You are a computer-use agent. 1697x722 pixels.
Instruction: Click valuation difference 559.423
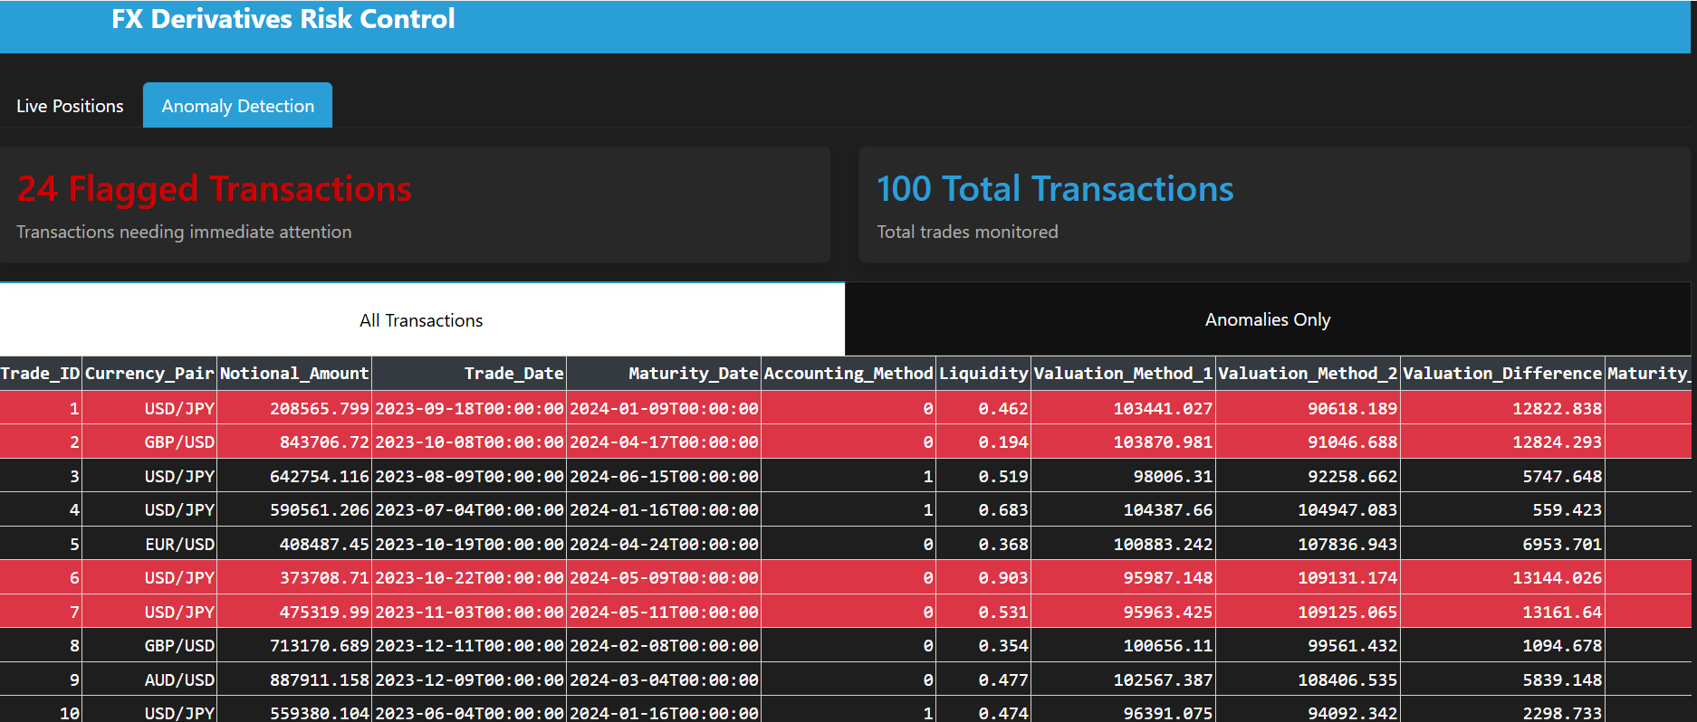pos(1502,509)
